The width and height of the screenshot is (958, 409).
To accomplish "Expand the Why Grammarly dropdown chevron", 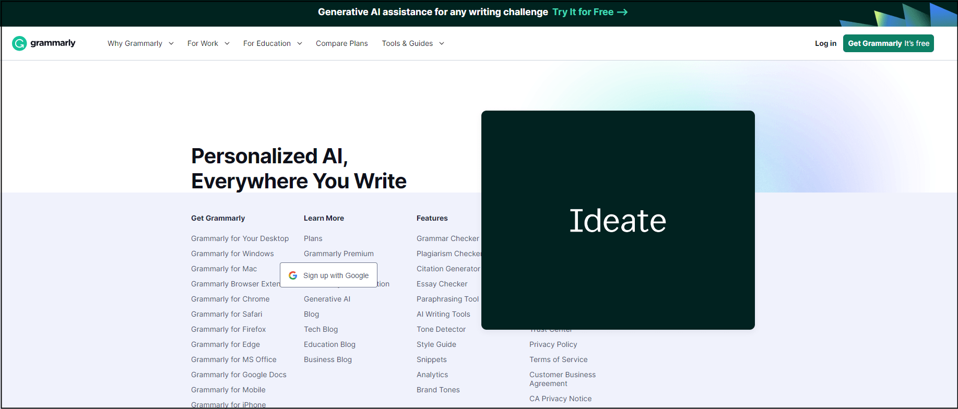I will pyautogui.click(x=171, y=43).
